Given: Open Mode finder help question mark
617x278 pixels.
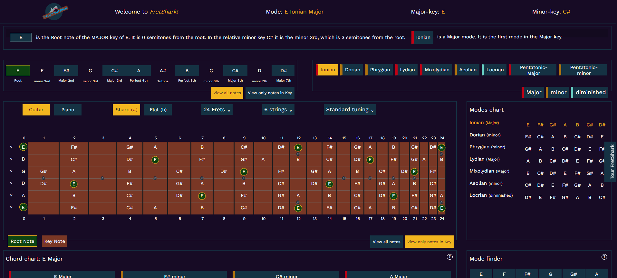Looking at the screenshot, I should click(x=604, y=257).
